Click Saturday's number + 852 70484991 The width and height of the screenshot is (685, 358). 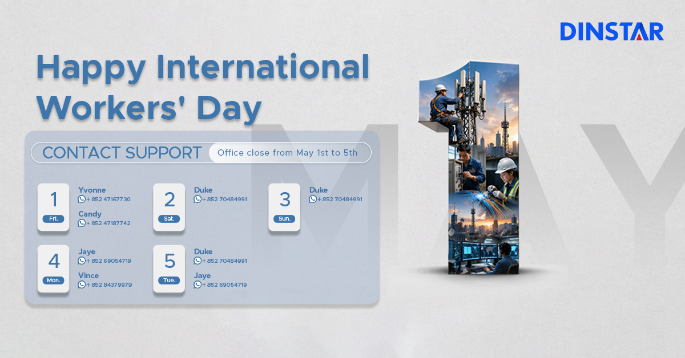(x=224, y=200)
